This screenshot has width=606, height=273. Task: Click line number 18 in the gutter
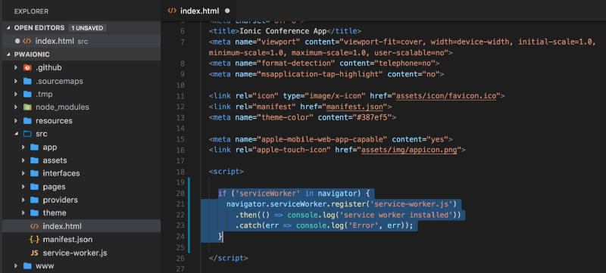click(180, 172)
